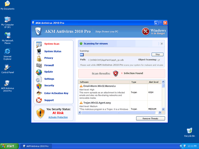The height and width of the screenshot is (149, 199).
Task: Click the System Status monitor icon
Action: 39,51
